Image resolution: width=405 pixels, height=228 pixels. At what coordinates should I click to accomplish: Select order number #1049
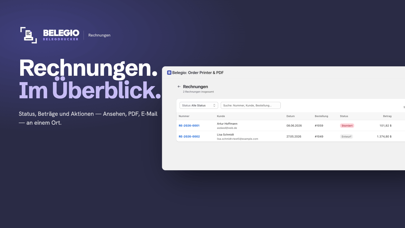(319, 137)
